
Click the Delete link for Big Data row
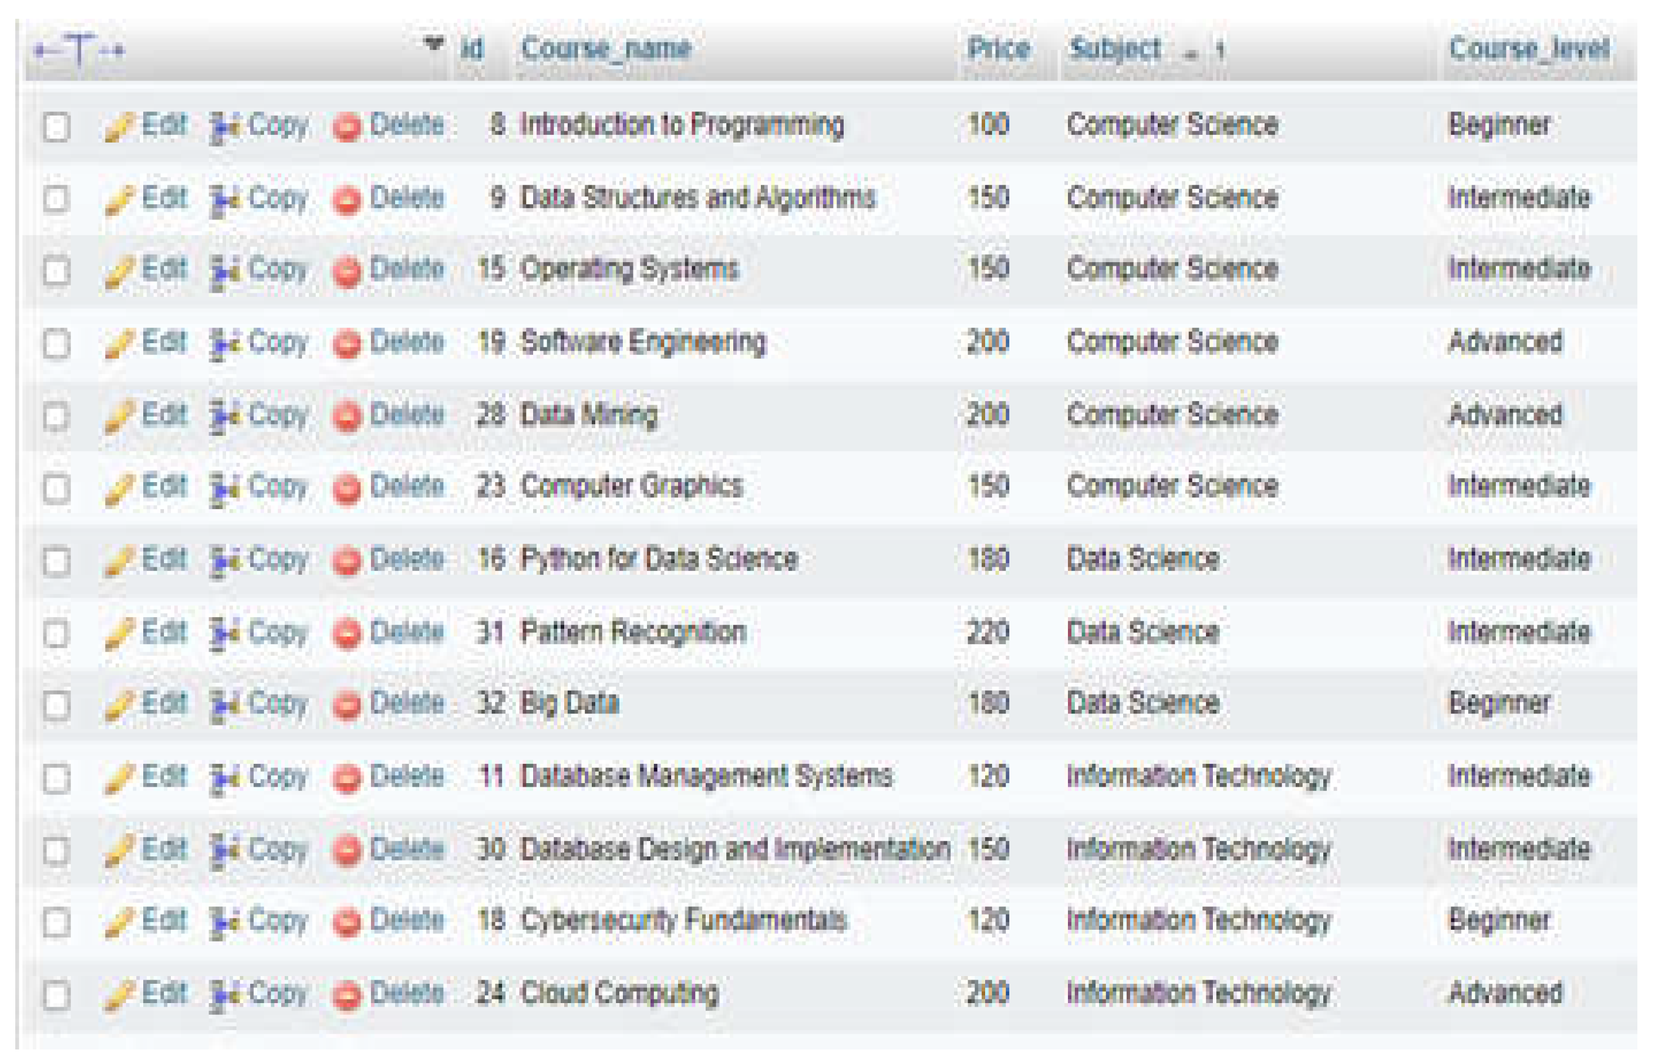click(407, 703)
